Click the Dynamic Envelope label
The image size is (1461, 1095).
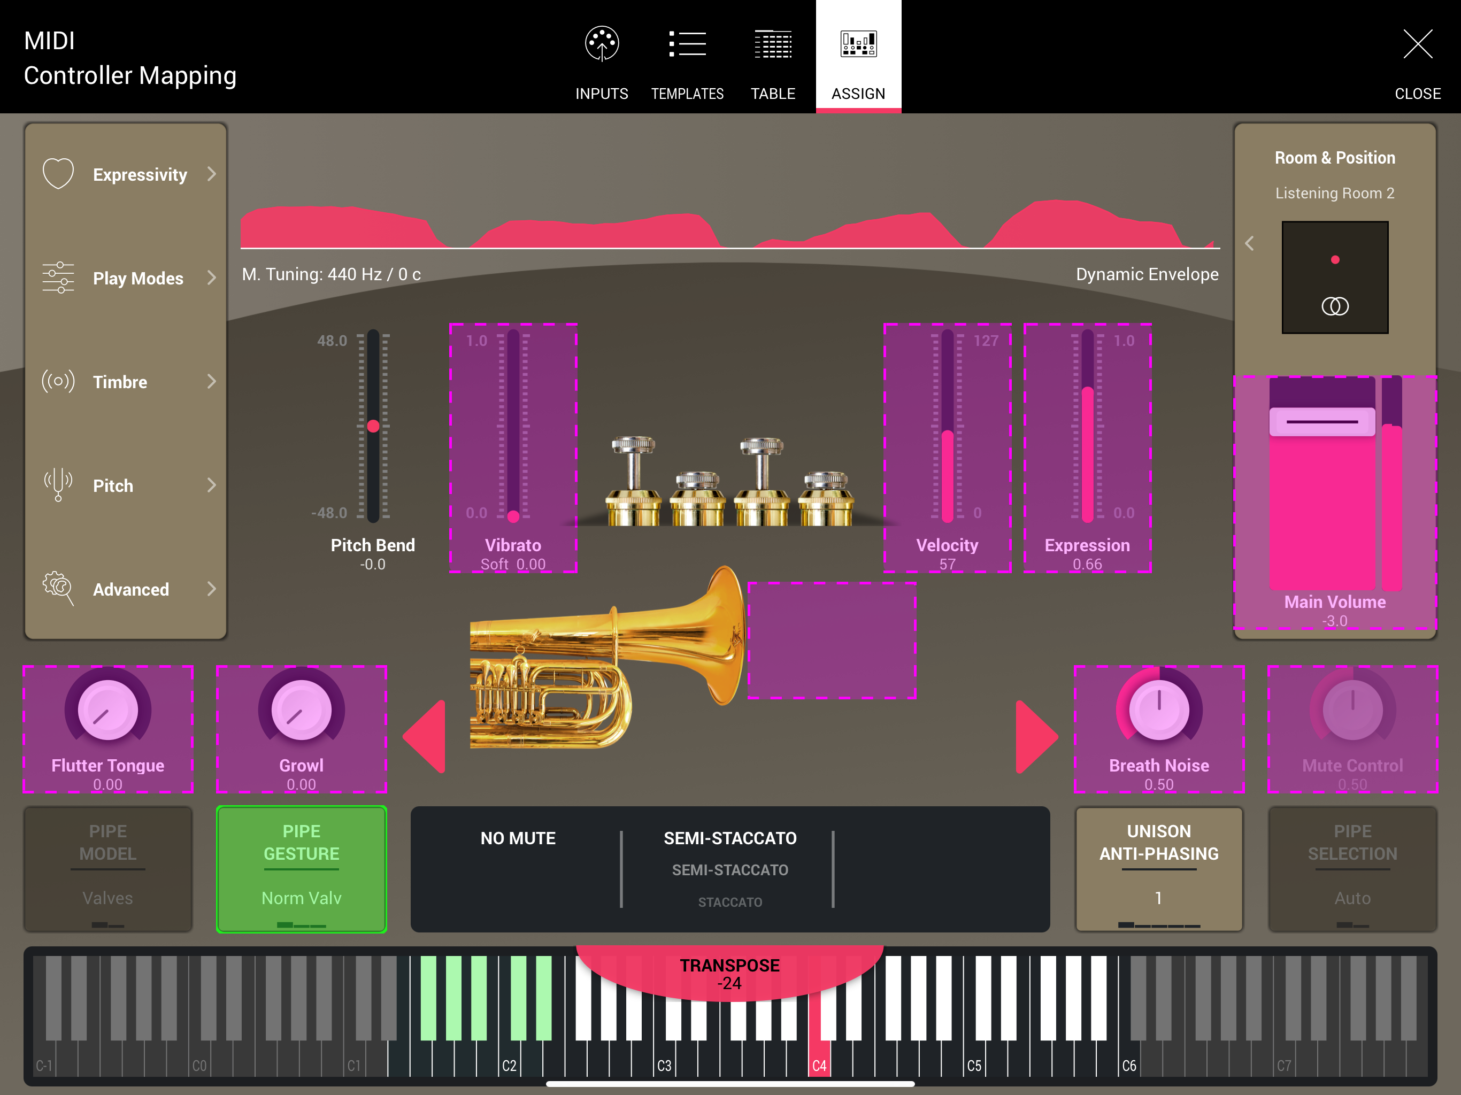tap(1147, 274)
